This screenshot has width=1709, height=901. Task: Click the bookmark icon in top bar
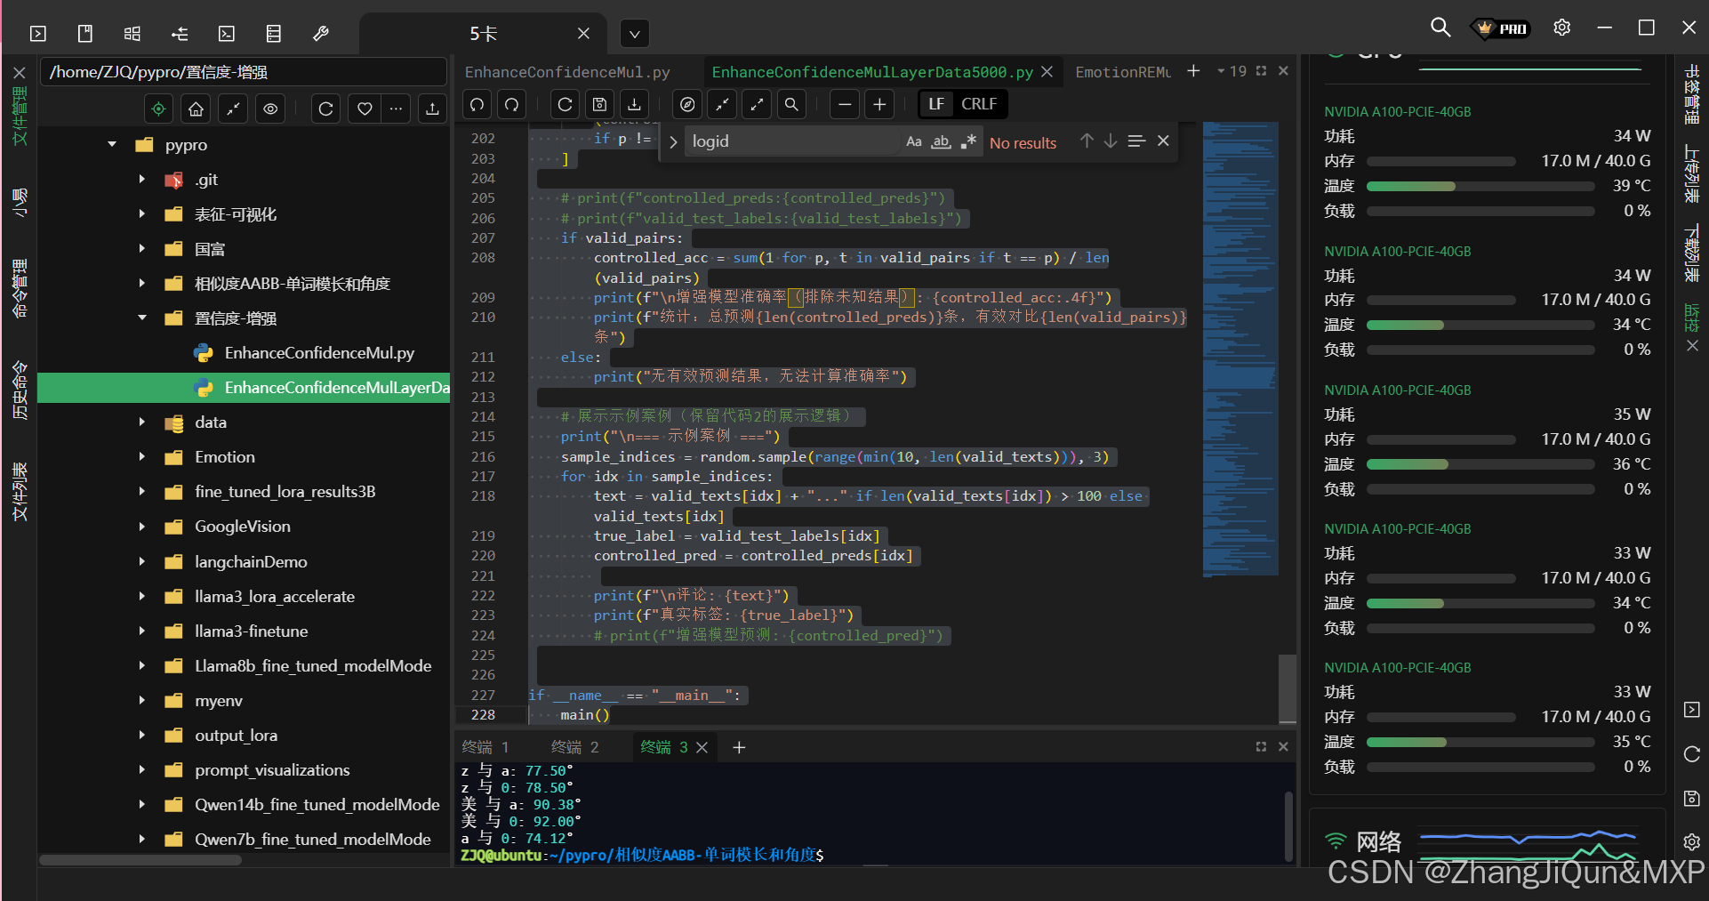point(85,34)
